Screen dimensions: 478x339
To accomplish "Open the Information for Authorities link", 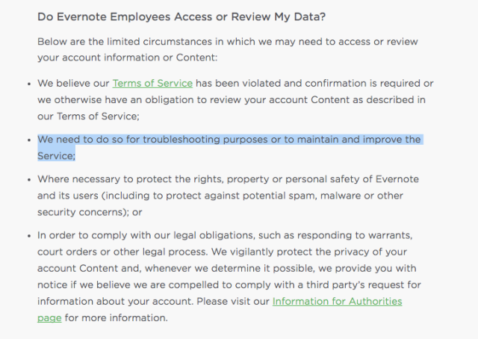I will pyautogui.click(x=337, y=301).
